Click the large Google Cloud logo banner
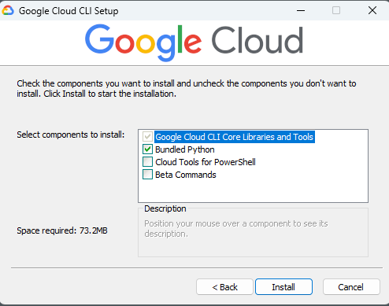Image resolution: width=389 pixels, height=306 pixels. tap(194, 42)
